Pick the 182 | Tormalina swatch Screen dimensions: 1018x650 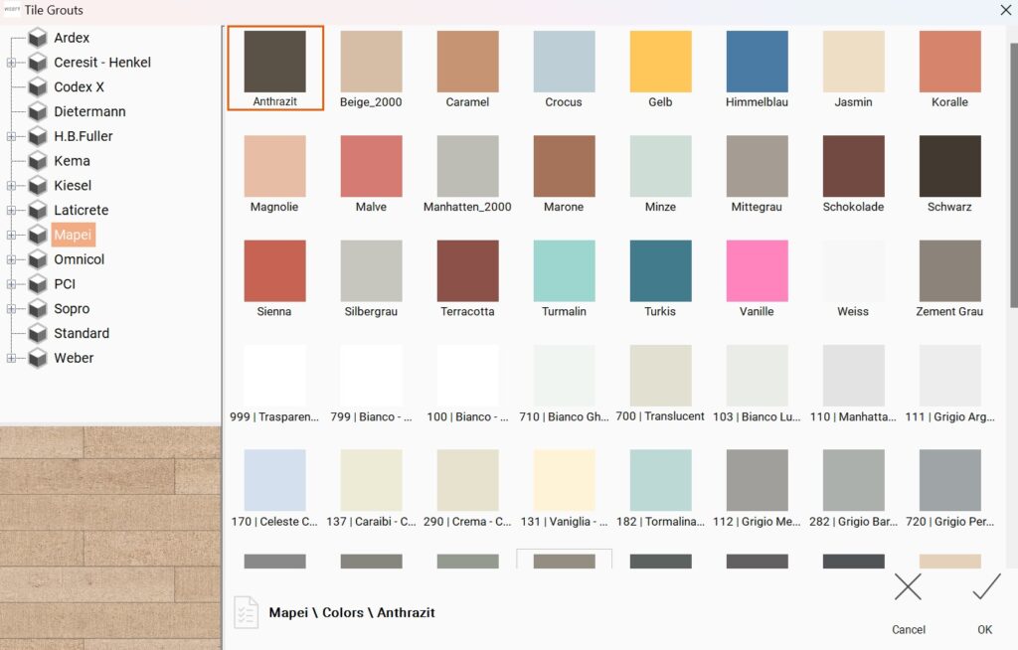pos(660,480)
